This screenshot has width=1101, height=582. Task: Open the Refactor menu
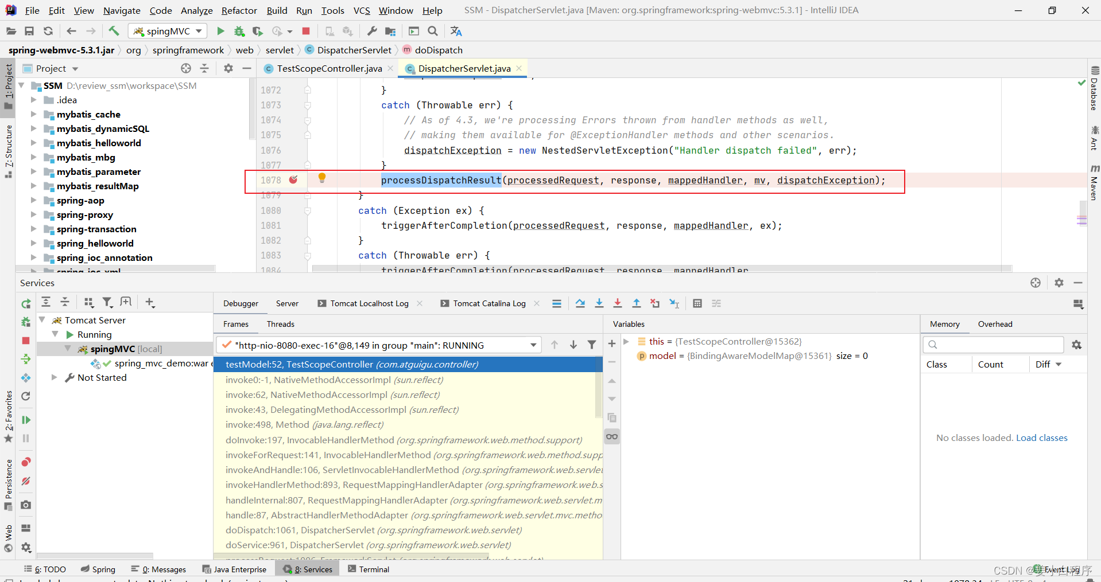coord(239,10)
